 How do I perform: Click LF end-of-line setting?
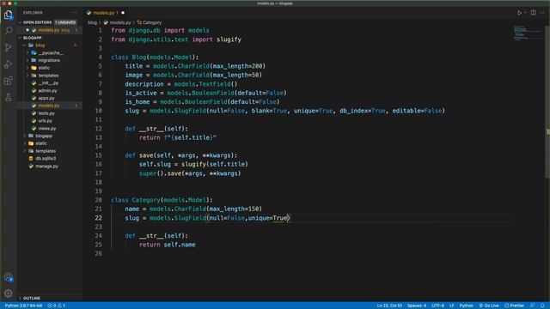click(x=452, y=306)
